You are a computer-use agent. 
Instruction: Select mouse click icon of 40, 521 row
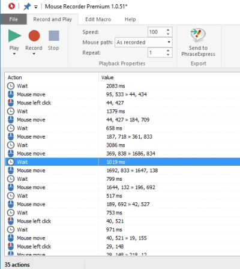[11, 221]
